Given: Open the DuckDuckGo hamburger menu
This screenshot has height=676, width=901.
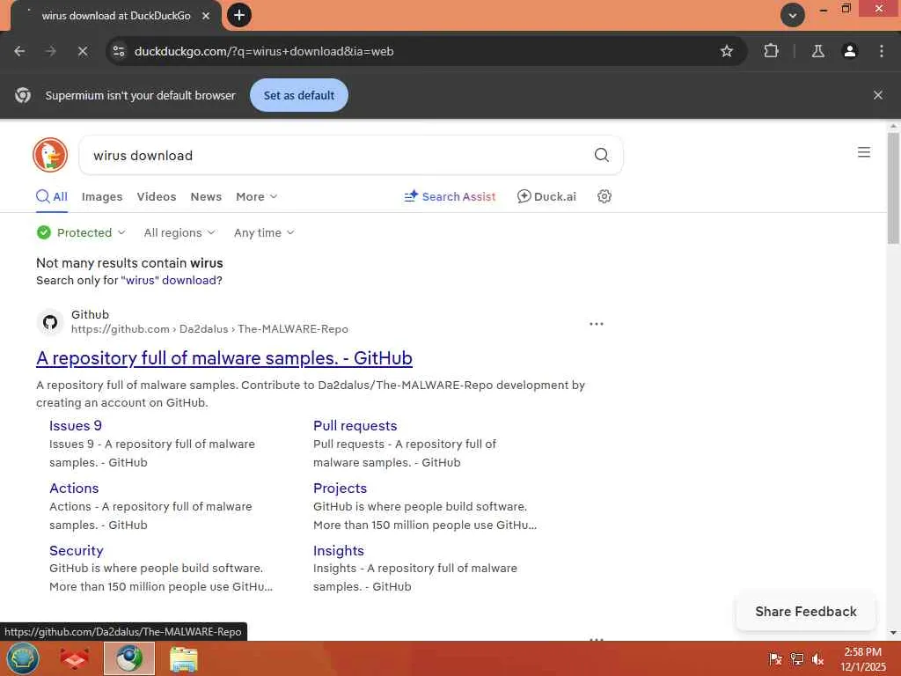Looking at the screenshot, I should pos(864,152).
